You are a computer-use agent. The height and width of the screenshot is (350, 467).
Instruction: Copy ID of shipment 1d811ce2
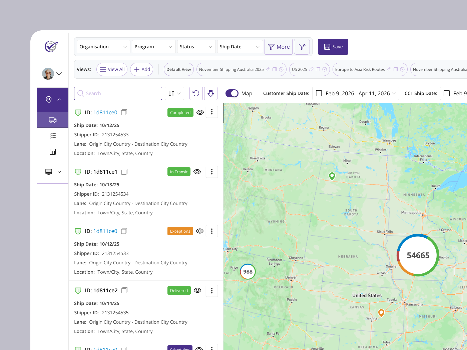[124, 291]
